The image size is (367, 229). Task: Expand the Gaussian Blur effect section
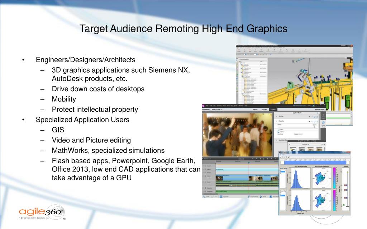[x=276, y=140]
